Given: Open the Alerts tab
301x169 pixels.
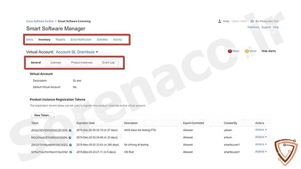Looking at the screenshot, I should point(30,39).
